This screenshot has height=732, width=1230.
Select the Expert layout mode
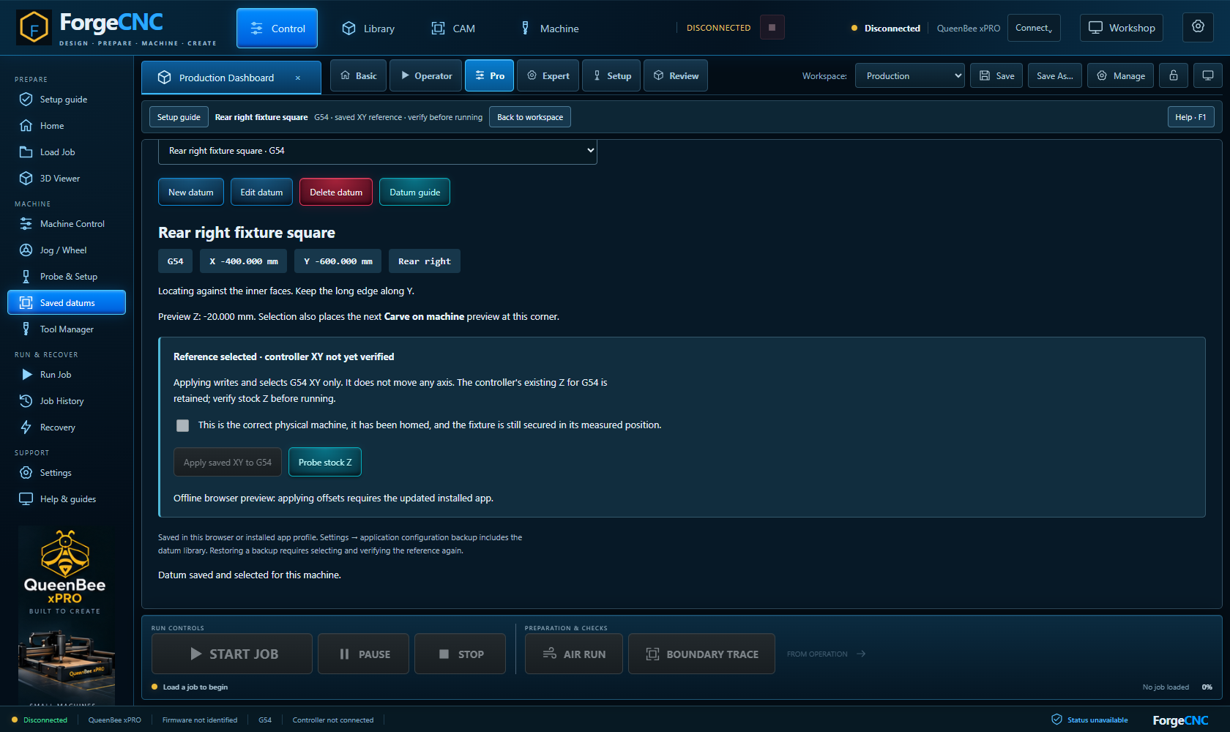click(548, 75)
